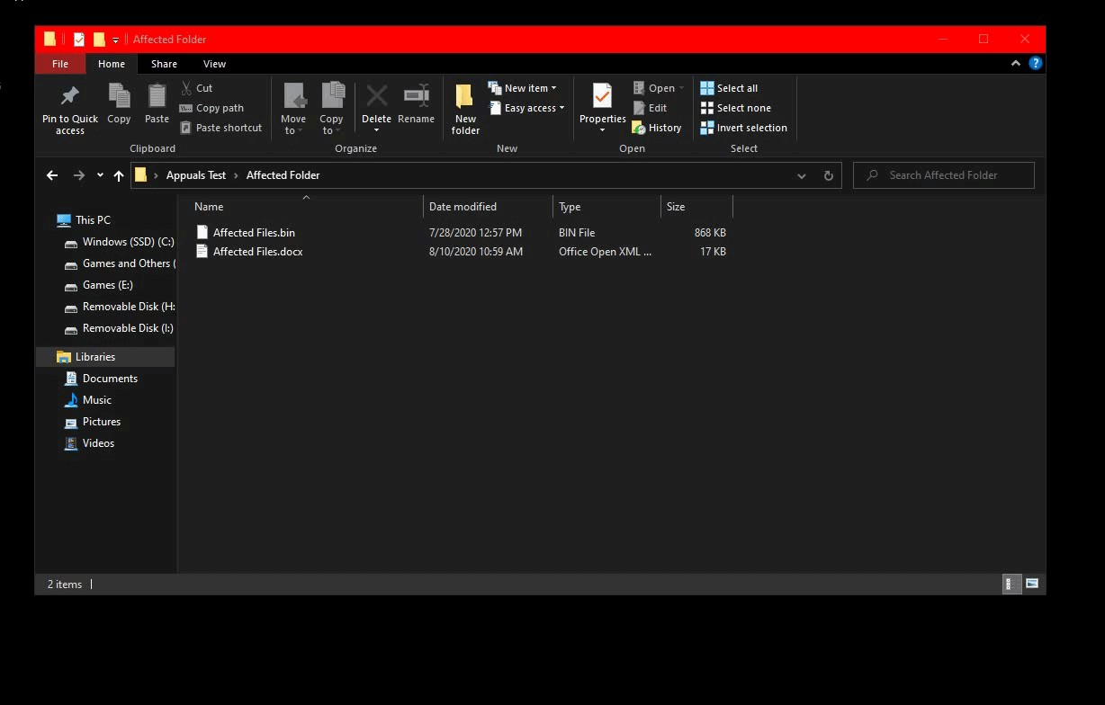Click the Cut scissors command
The width and height of the screenshot is (1105, 705).
(196, 88)
